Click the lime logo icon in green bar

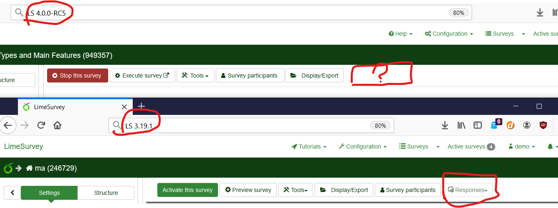pyautogui.click(x=8, y=168)
